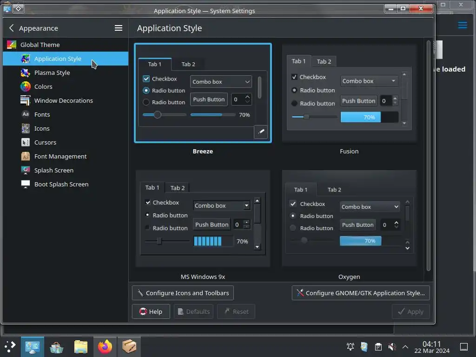Image resolution: width=476 pixels, height=357 pixels.
Task: Open the Discover store taskbar icon
Action: pyautogui.click(x=56, y=347)
